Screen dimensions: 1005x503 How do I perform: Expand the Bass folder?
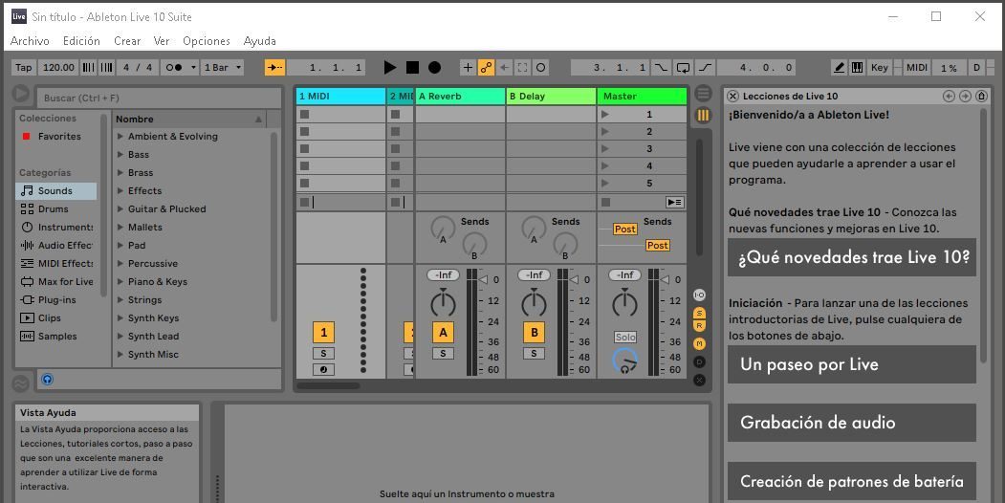120,154
